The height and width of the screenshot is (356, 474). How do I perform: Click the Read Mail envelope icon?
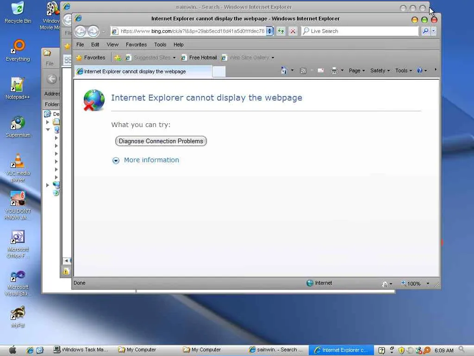(x=321, y=70)
